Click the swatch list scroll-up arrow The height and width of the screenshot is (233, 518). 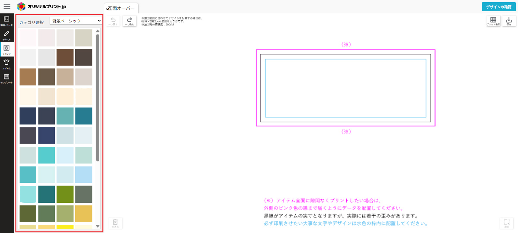click(x=98, y=31)
